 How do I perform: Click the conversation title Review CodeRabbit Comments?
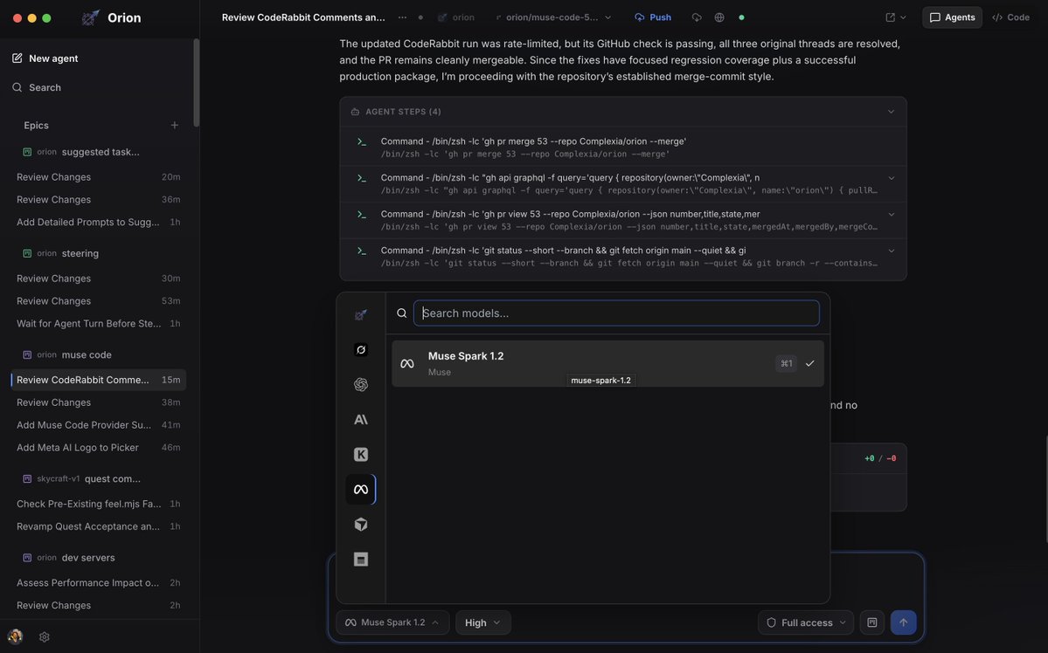302,17
